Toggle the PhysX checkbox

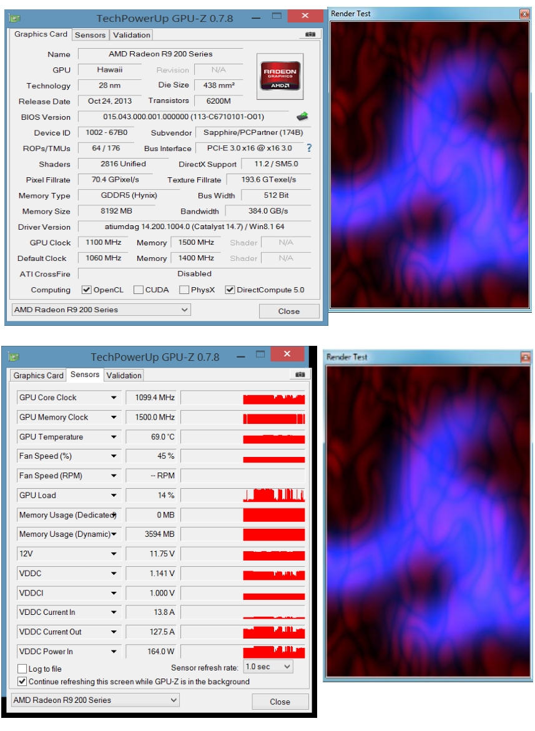coord(184,290)
